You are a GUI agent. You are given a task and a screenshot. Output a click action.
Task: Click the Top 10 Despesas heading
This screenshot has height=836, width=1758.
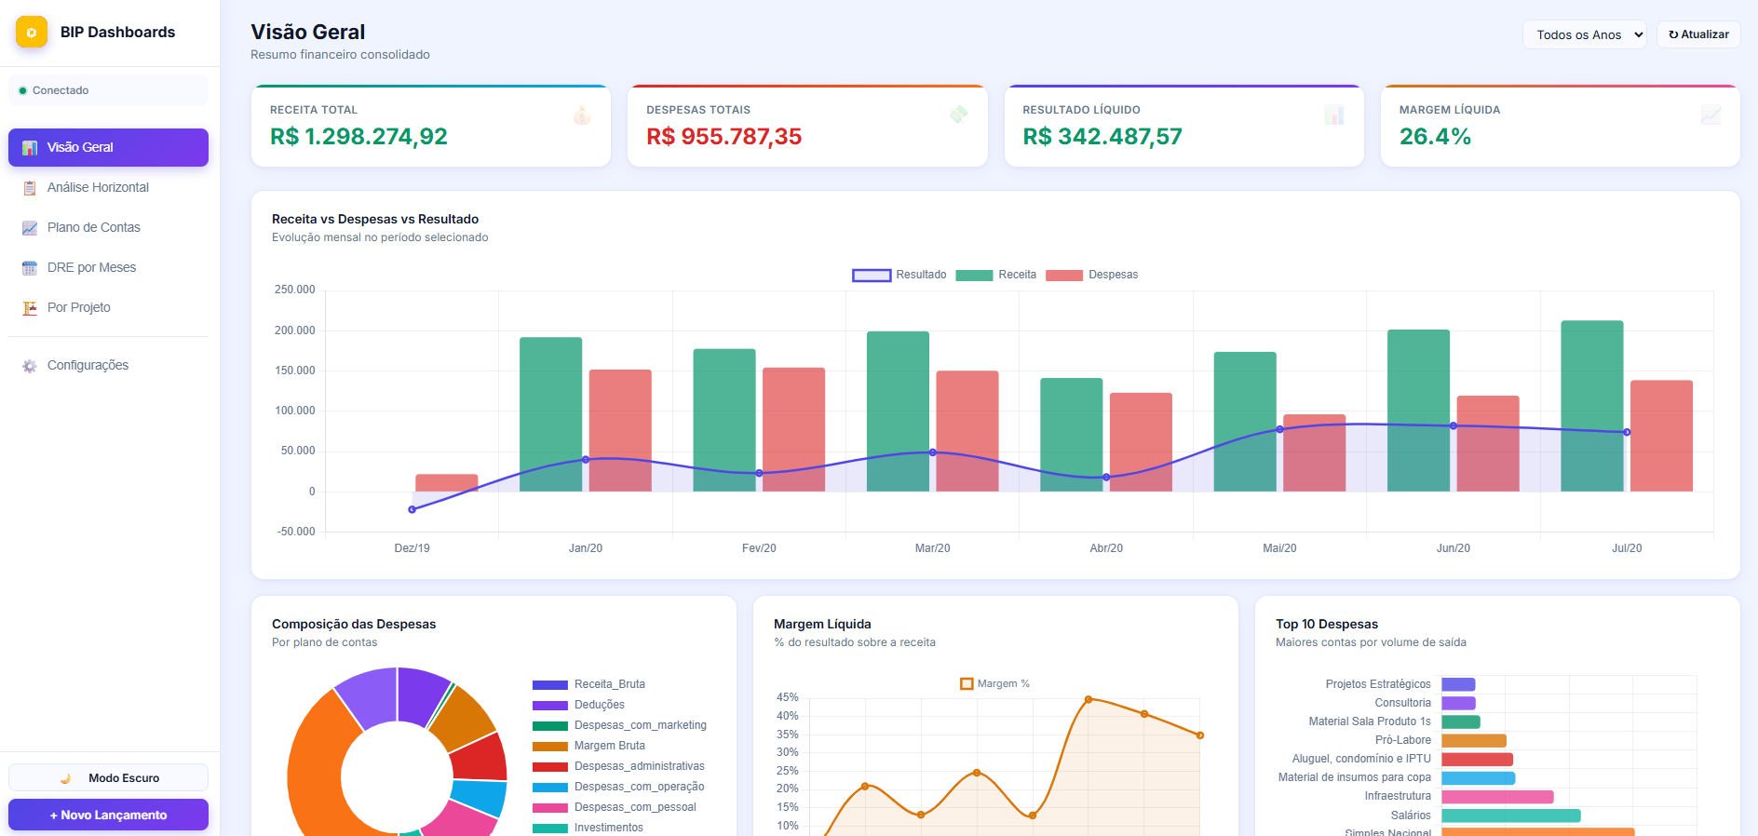(x=1327, y=624)
